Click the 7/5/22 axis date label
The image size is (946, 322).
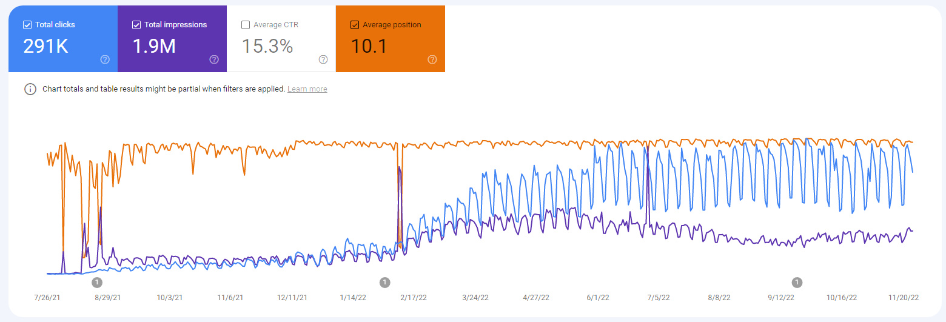point(659,298)
